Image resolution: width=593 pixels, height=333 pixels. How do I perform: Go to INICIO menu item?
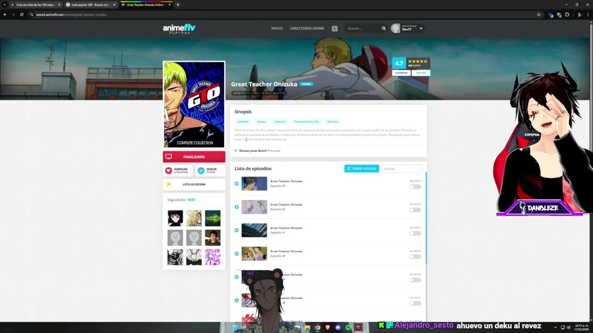point(277,28)
